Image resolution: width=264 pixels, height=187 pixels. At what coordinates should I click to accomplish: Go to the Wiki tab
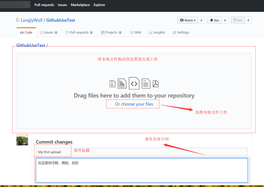click(135, 33)
